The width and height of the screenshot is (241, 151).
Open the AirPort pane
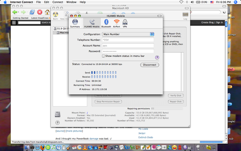click(116, 23)
